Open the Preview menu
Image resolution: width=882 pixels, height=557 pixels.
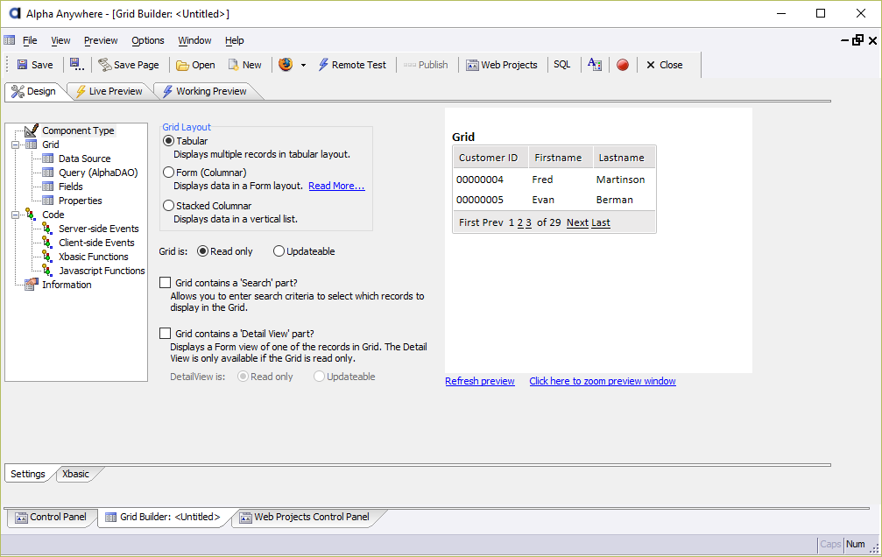(x=101, y=40)
